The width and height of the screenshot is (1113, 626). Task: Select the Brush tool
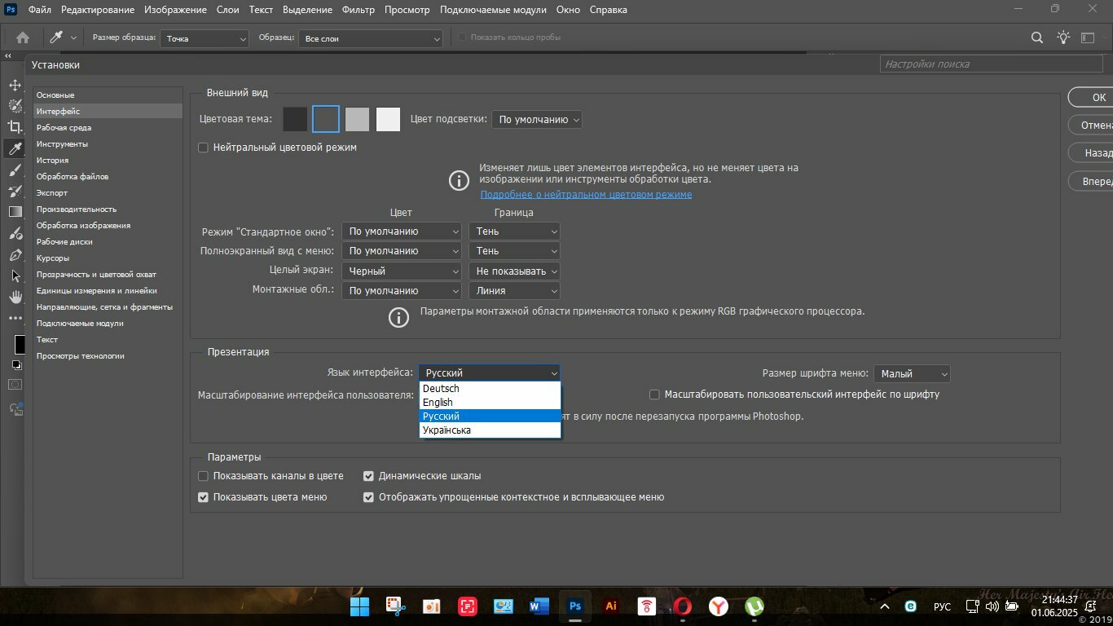coord(15,170)
